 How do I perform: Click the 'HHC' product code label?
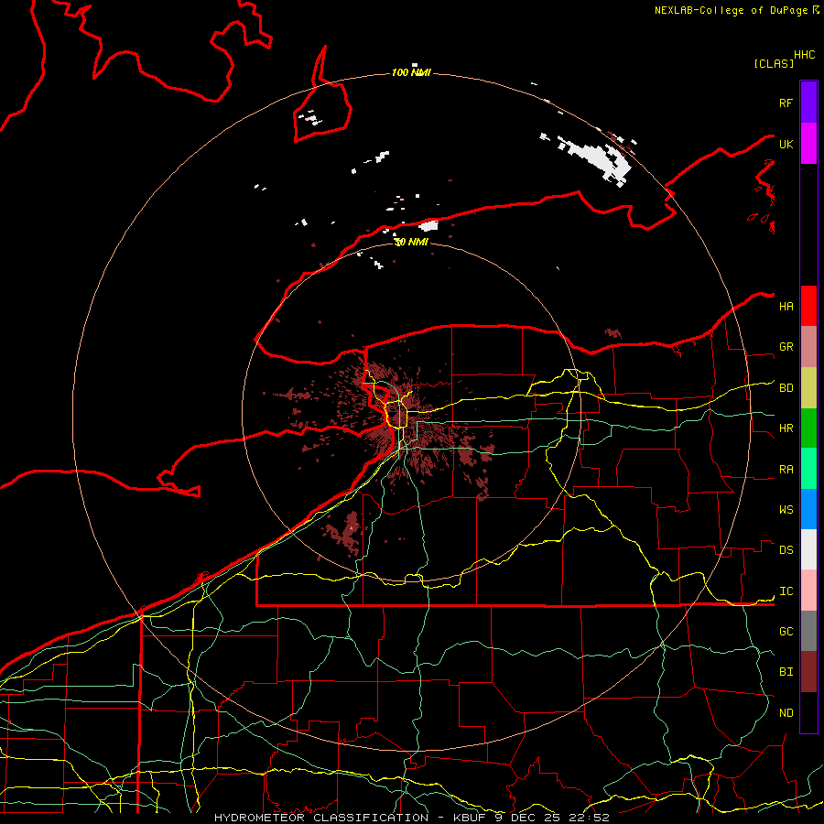coord(805,55)
